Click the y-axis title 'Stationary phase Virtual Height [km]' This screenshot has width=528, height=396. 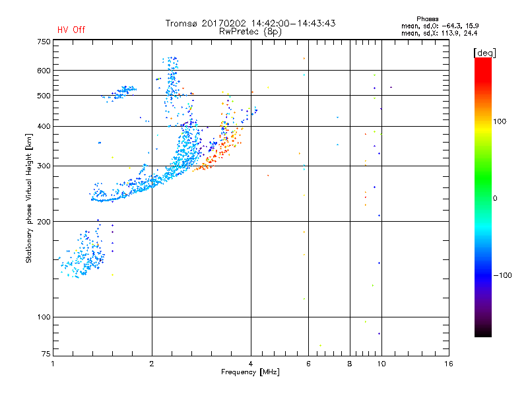(x=28, y=199)
